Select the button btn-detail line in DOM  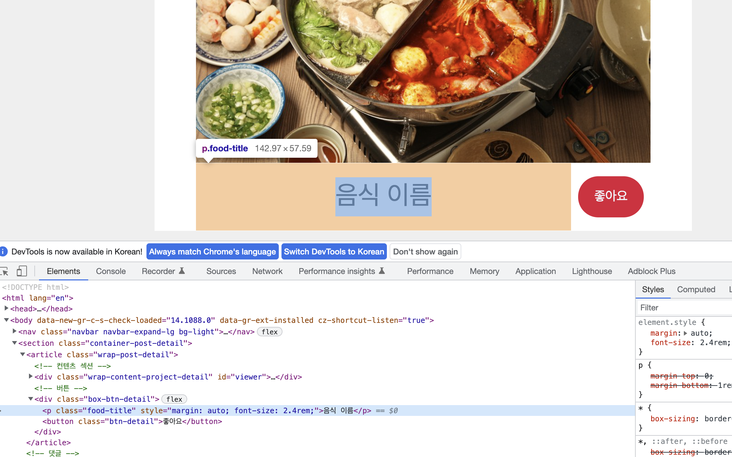(132, 421)
